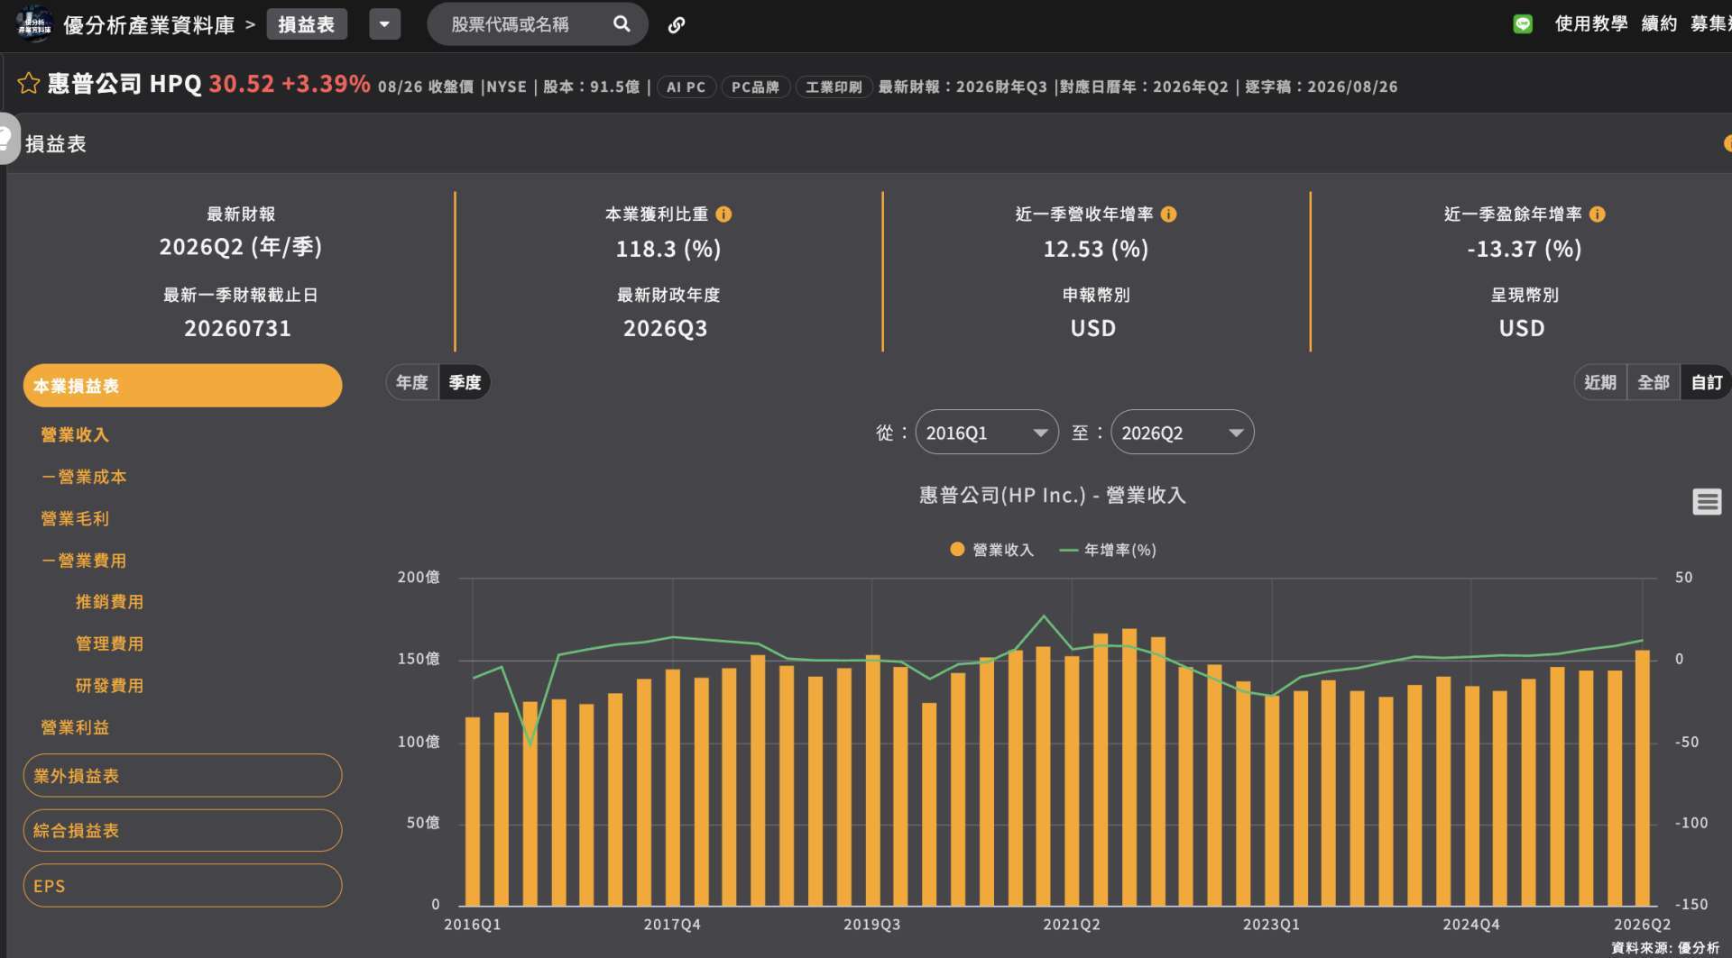Click the tallest revenue bar near 2021Q2

point(1129,767)
